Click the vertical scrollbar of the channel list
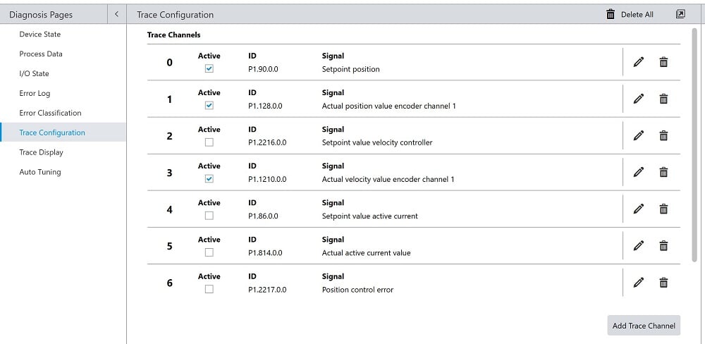This screenshot has width=705, height=344. 694,145
